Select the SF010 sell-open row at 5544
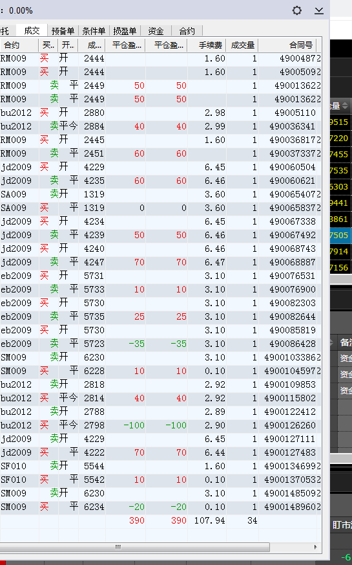Viewport: 352px width, 565px height. pyautogui.click(x=160, y=466)
